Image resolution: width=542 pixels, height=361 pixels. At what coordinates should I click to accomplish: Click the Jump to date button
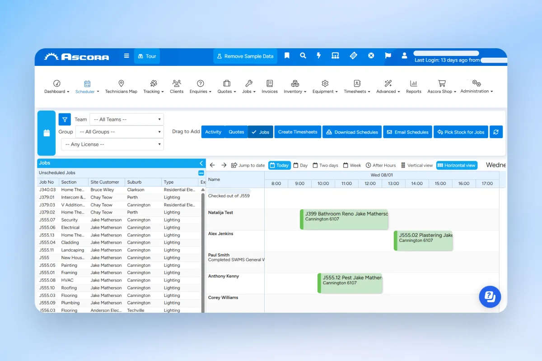pyautogui.click(x=248, y=165)
